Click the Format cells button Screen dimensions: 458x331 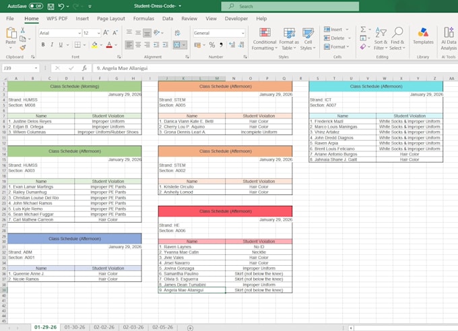[x=337, y=46]
